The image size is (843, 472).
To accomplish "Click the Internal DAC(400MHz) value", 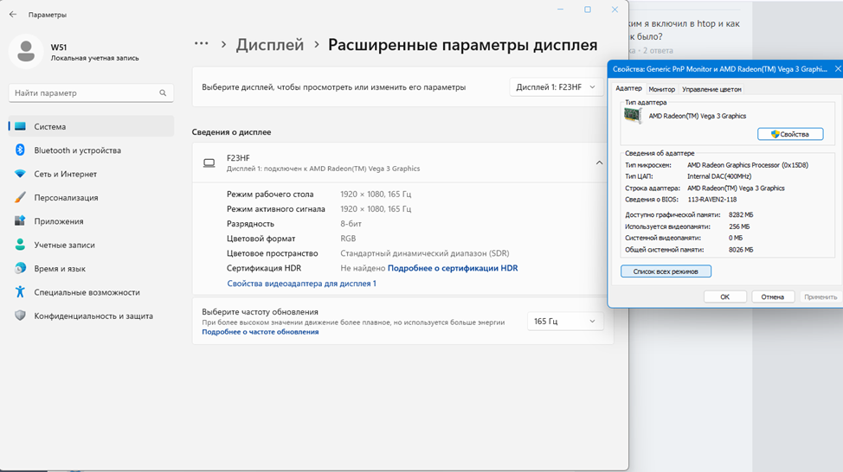I will (x=719, y=176).
